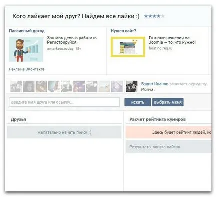Screen dimensions: 217x197
Task: Click seventh avatar in the user strip
Action: click(x=92, y=86)
